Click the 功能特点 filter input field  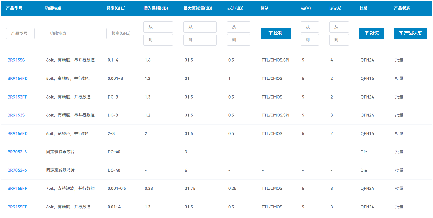(70, 33)
